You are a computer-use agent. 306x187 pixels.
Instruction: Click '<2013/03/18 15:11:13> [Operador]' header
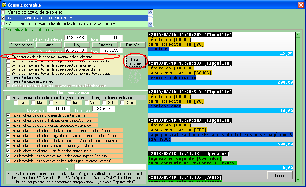189,154
